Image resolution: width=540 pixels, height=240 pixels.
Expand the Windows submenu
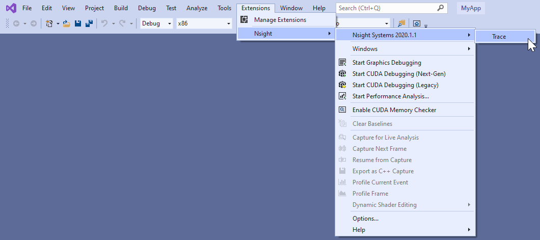point(406,49)
